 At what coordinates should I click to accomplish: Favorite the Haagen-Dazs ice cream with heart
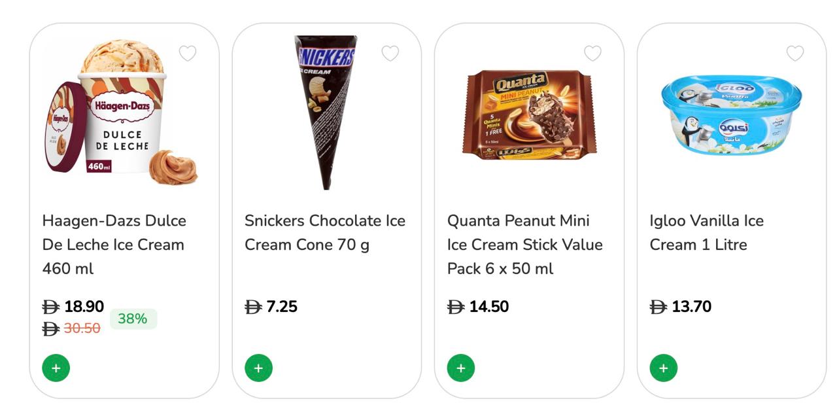tap(188, 53)
